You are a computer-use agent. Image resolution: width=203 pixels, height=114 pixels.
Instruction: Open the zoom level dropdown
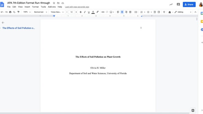pos(27,12)
